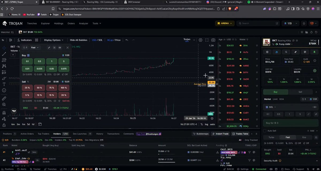Select the brush drawing tool
The height and width of the screenshot is (171, 321).
pos(4,78)
